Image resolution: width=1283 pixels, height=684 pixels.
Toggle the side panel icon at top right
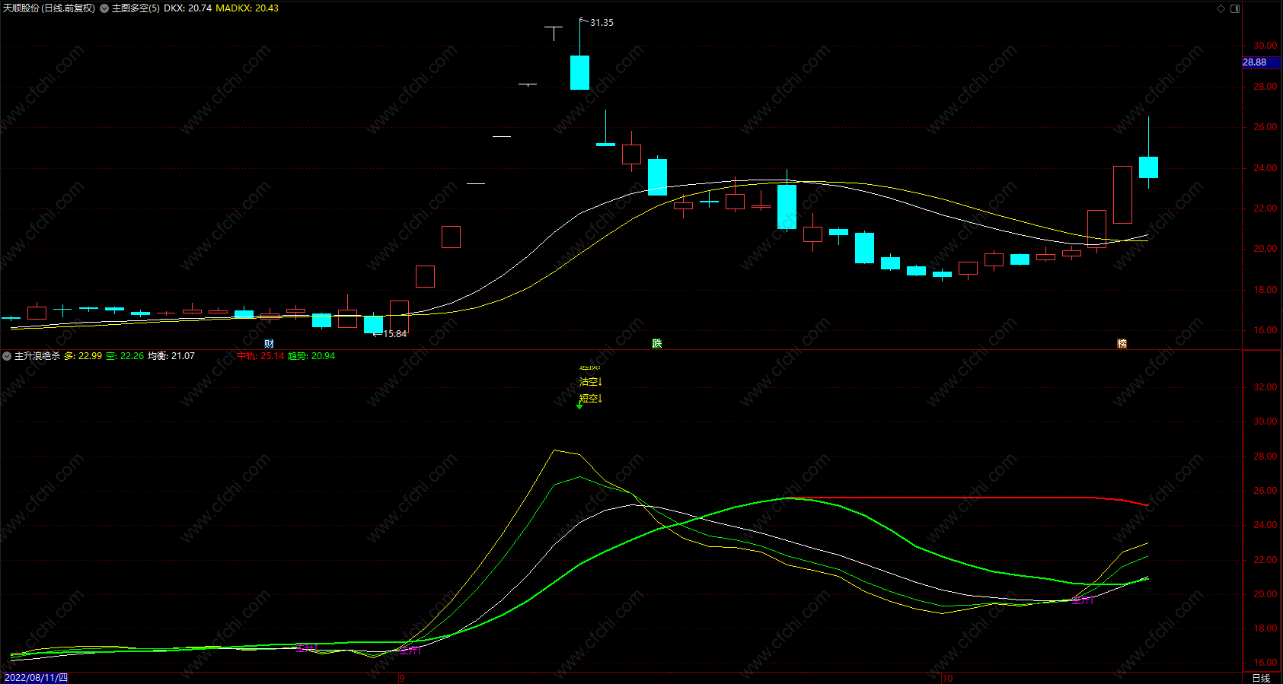[1235, 8]
